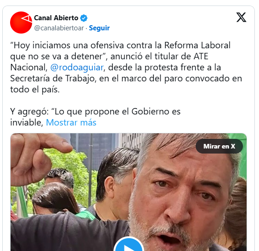This screenshot has height=251, width=259.
Task: Click the 'todo el país.' text line
Action: (35, 90)
